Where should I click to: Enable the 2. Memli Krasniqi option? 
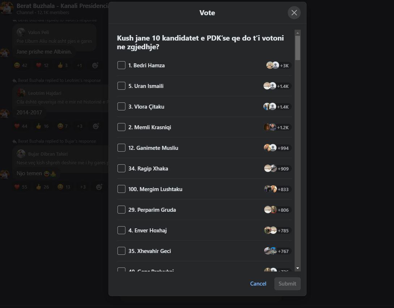coord(121,127)
